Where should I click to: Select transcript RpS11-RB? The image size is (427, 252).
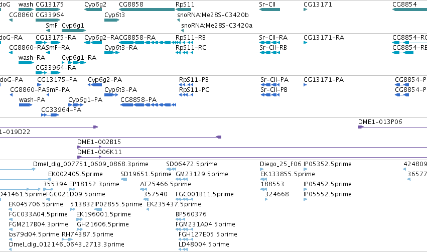pos(191,37)
